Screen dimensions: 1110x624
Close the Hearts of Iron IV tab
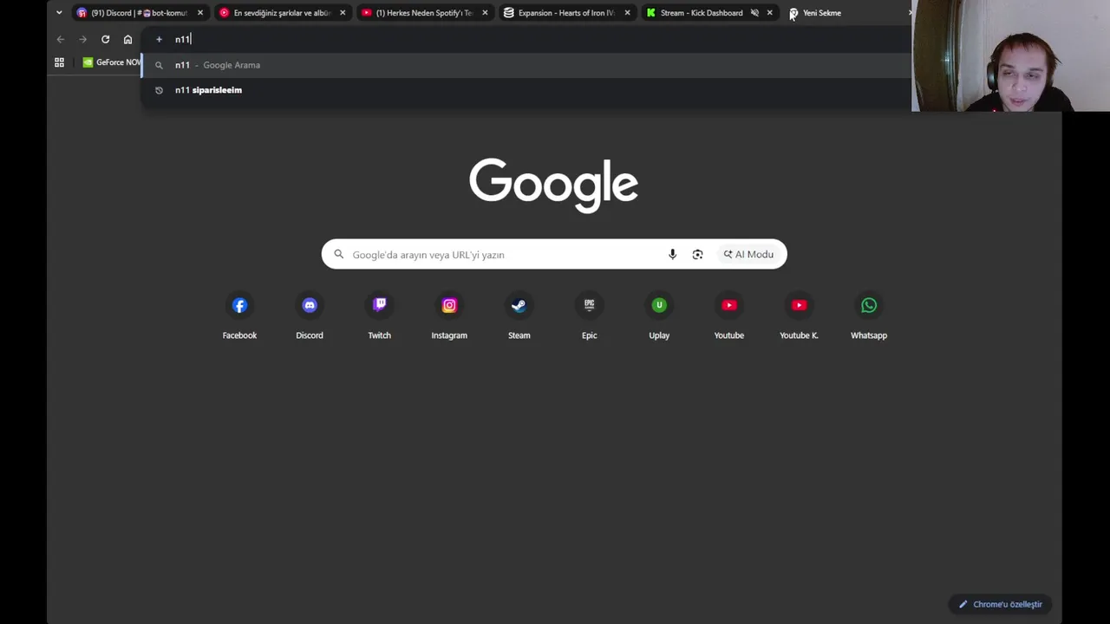[x=627, y=13]
